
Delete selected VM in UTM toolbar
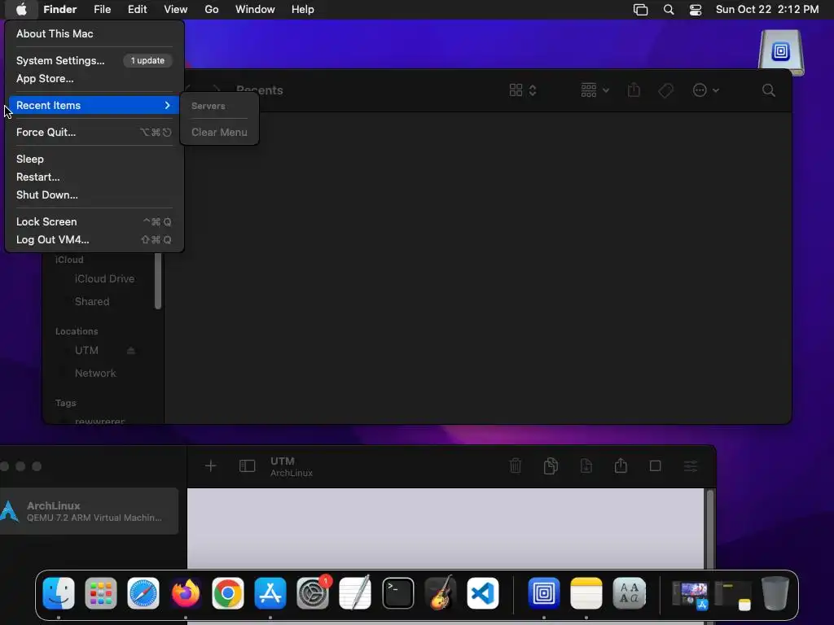coord(516,466)
